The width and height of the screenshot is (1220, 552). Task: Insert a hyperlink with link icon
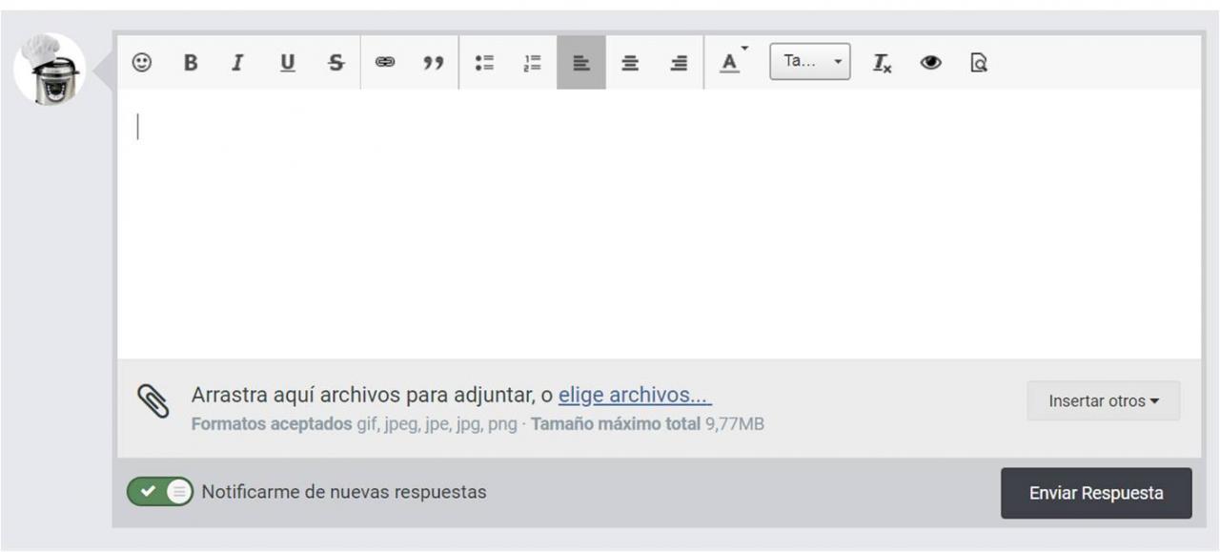(x=385, y=63)
